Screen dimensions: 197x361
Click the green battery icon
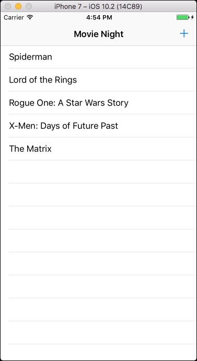[x=183, y=17]
